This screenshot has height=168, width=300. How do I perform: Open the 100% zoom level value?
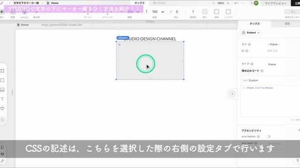point(221,3)
